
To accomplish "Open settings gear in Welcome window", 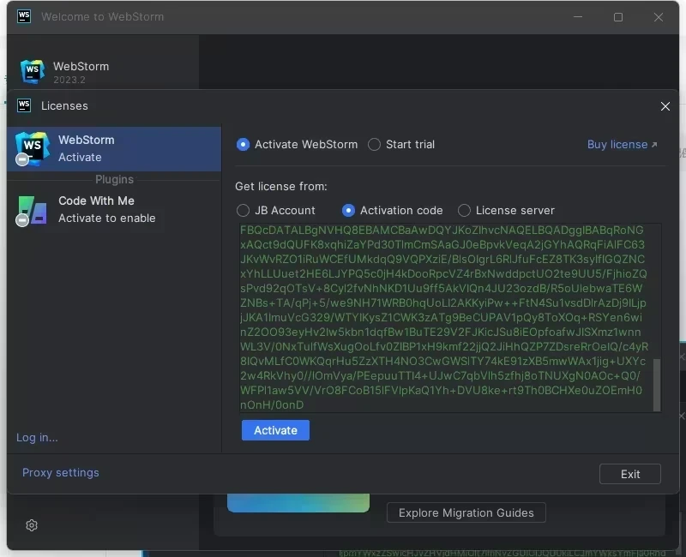I will click(x=32, y=525).
